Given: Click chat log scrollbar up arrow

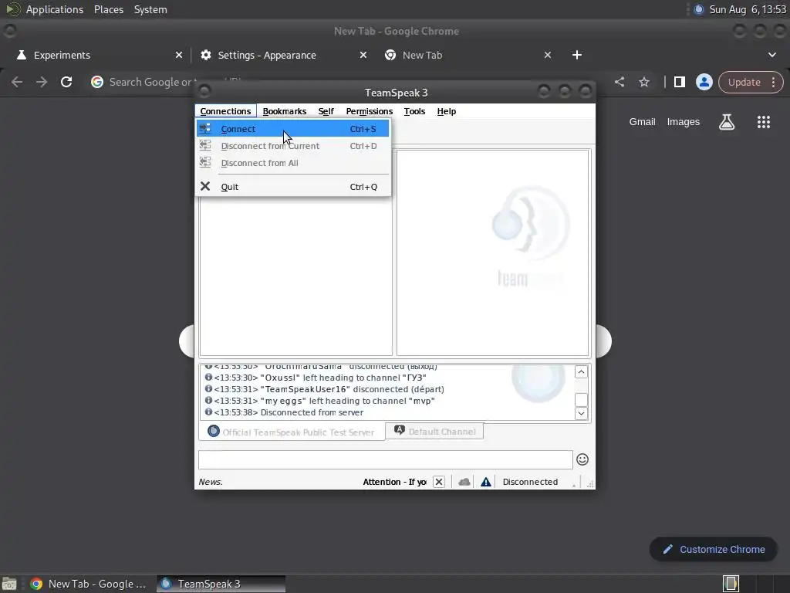Looking at the screenshot, I should (581, 372).
